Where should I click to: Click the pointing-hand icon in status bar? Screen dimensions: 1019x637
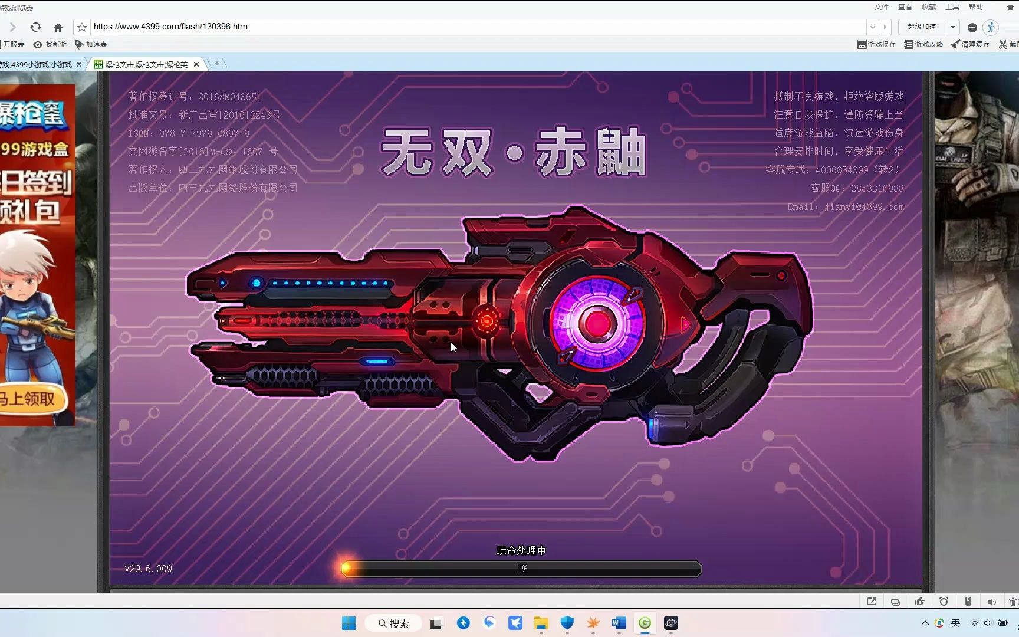919,602
